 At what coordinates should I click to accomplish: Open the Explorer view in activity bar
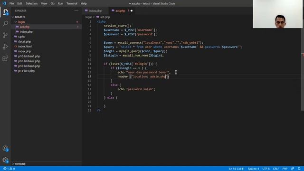coord(5,12)
